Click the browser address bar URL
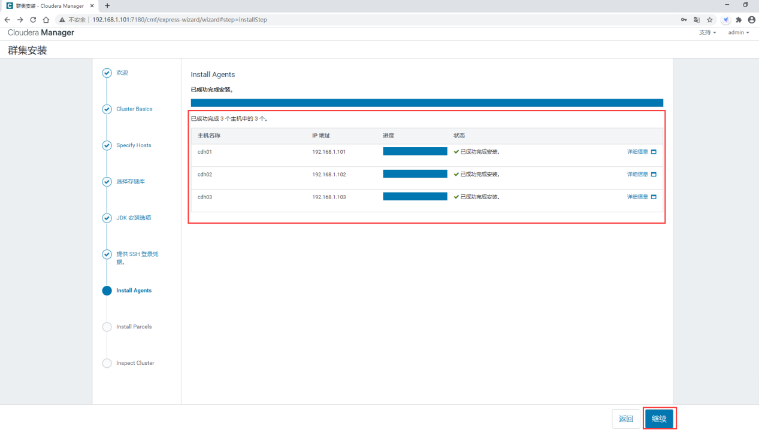The height and width of the screenshot is (433, 759). coord(180,20)
